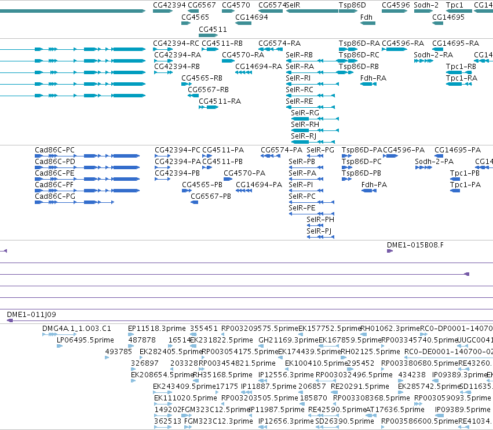The width and height of the screenshot is (493, 430).
Task: Open protein Cad86C-PG
Action: click(x=74, y=202)
